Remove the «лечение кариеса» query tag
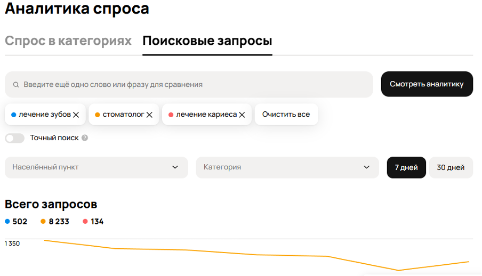The image size is (482, 276). pyautogui.click(x=242, y=115)
